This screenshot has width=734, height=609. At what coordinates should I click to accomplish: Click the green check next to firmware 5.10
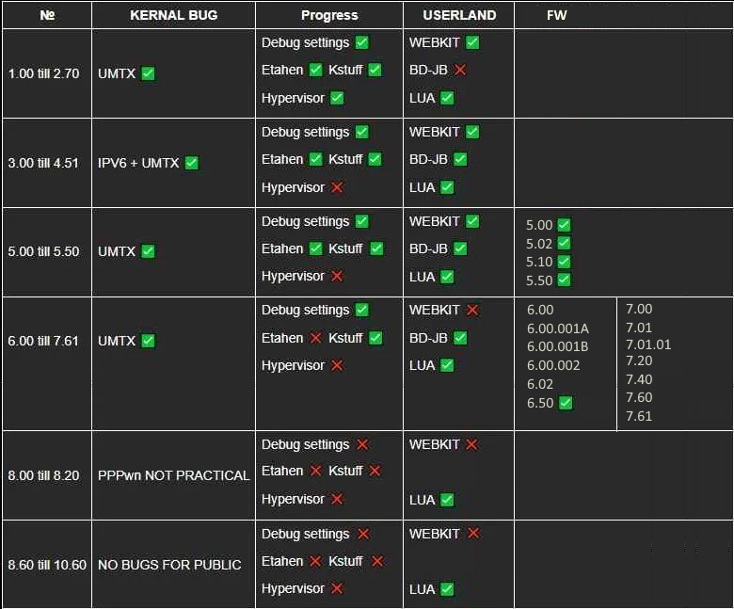tap(564, 262)
